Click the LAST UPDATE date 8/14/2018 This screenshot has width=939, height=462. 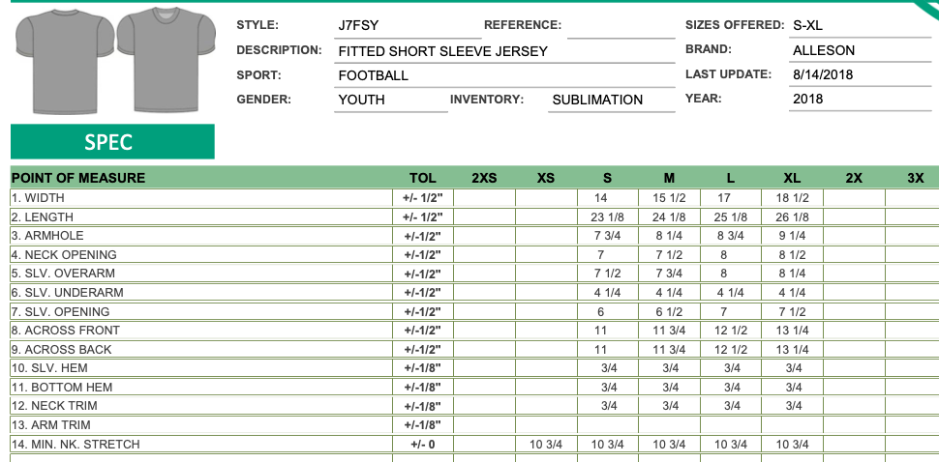[861, 75]
